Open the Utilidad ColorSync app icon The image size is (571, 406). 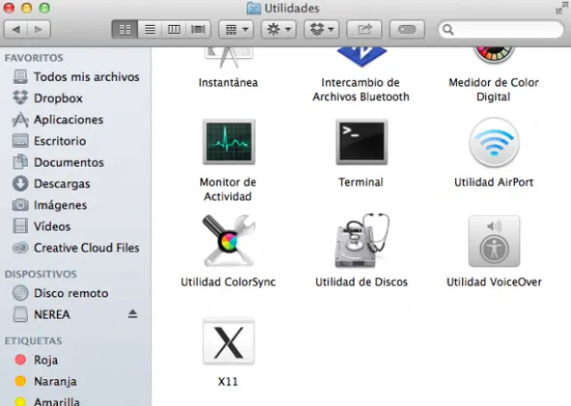[x=228, y=241]
